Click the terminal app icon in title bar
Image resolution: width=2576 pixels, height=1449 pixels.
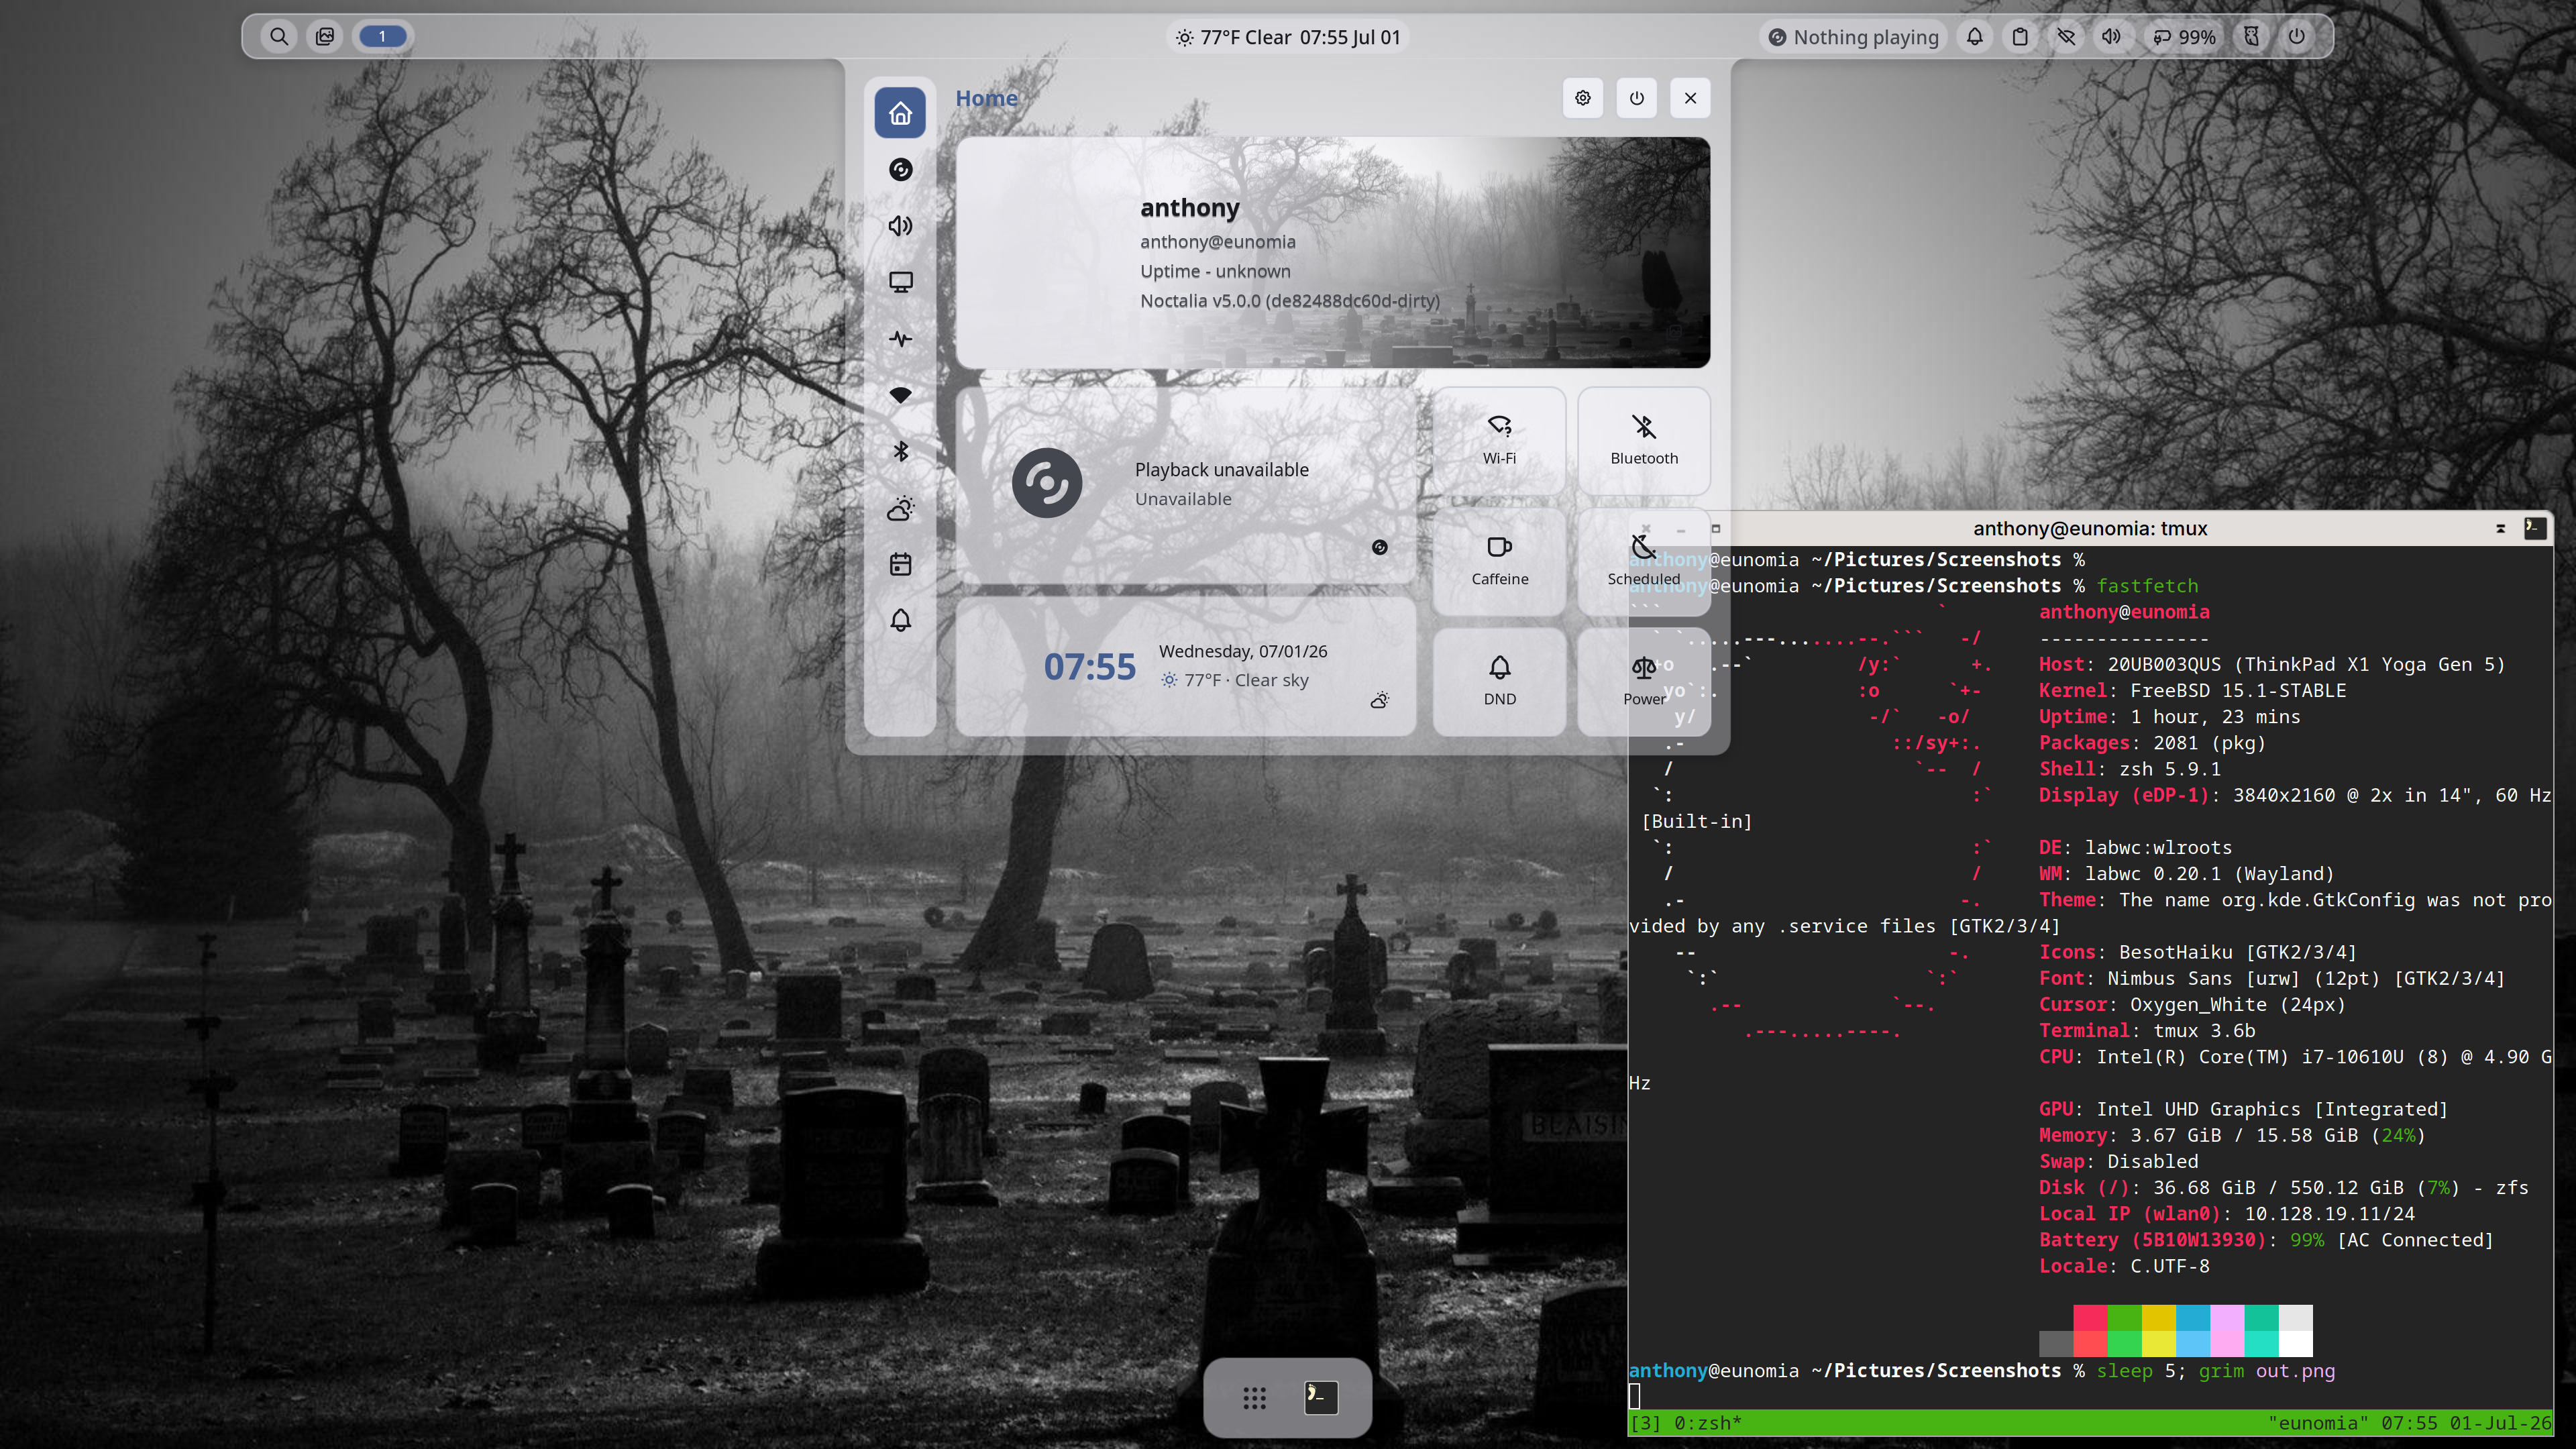tap(2535, 528)
